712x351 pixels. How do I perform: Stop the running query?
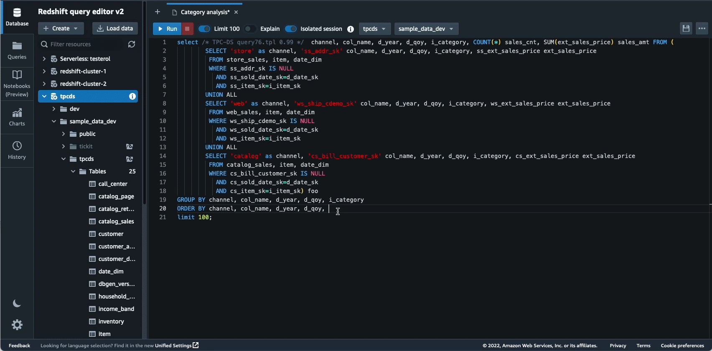(187, 29)
